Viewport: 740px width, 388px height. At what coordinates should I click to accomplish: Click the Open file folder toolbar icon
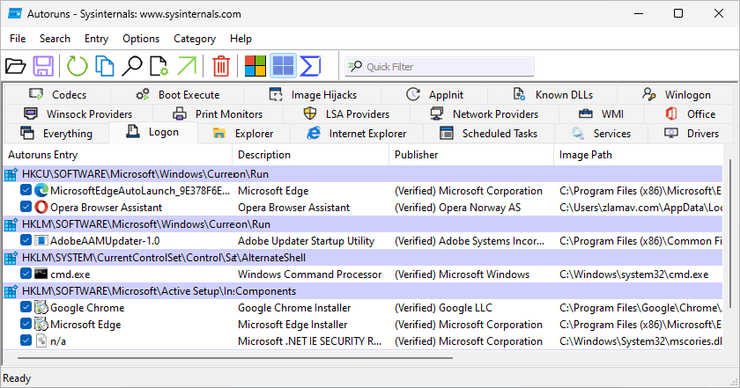[16, 66]
